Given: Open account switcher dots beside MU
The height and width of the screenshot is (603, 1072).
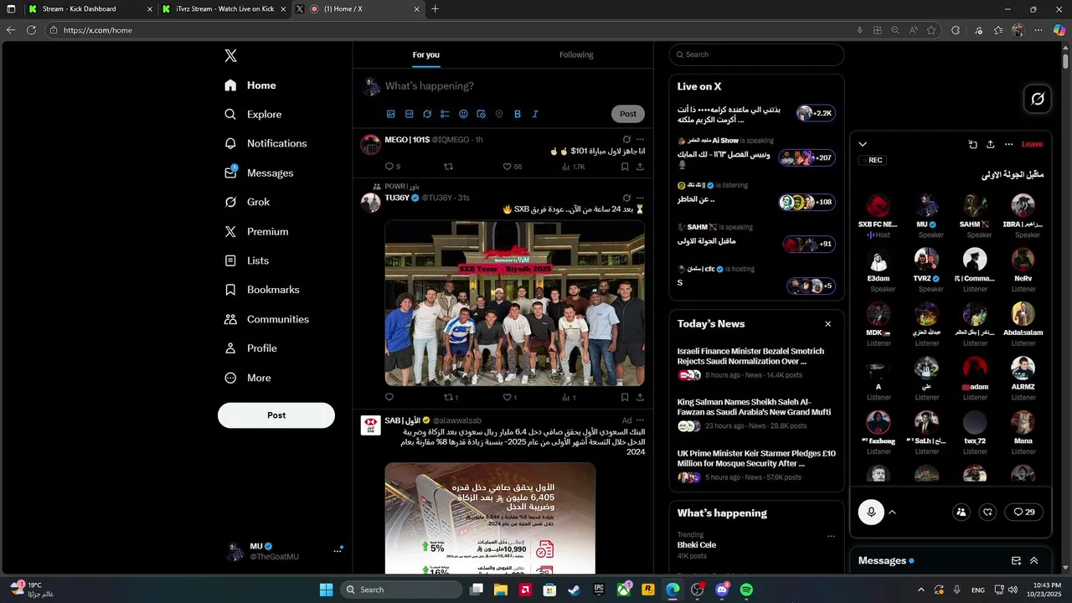Looking at the screenshot, I should click(338, 550).
